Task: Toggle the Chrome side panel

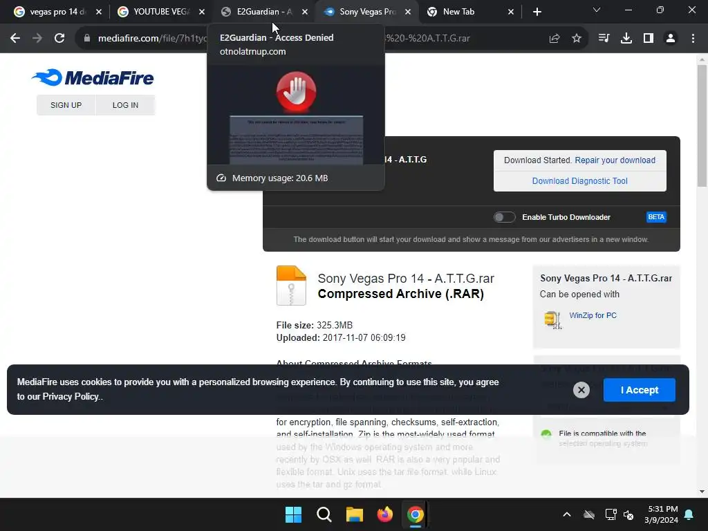Action: coord(649,39)
